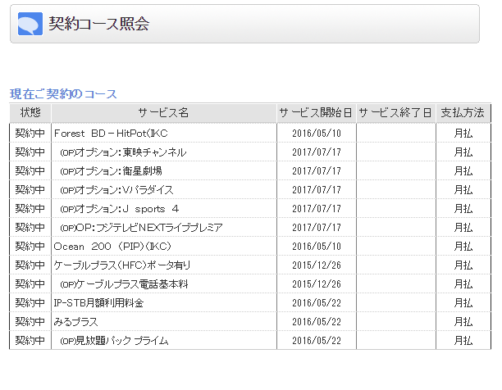Select the みるプラス service row
Screen dimensions: 502x390
(76, 321)
